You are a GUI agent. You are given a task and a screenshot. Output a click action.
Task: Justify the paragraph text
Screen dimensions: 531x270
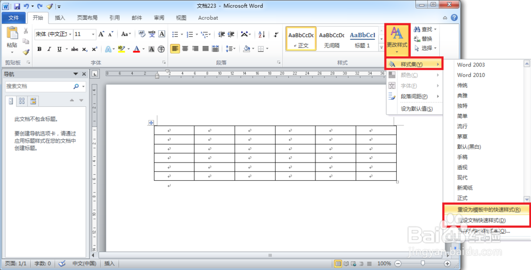pyautogui.click(x=205, y=49)
